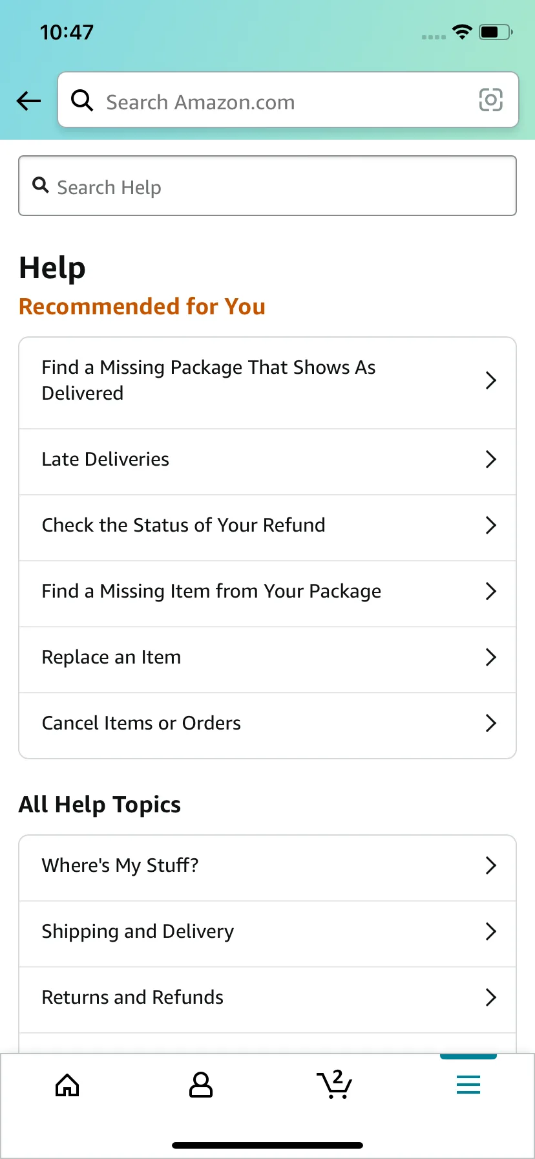Tap the magnifier icon in Amazon search

coord(82,100)
